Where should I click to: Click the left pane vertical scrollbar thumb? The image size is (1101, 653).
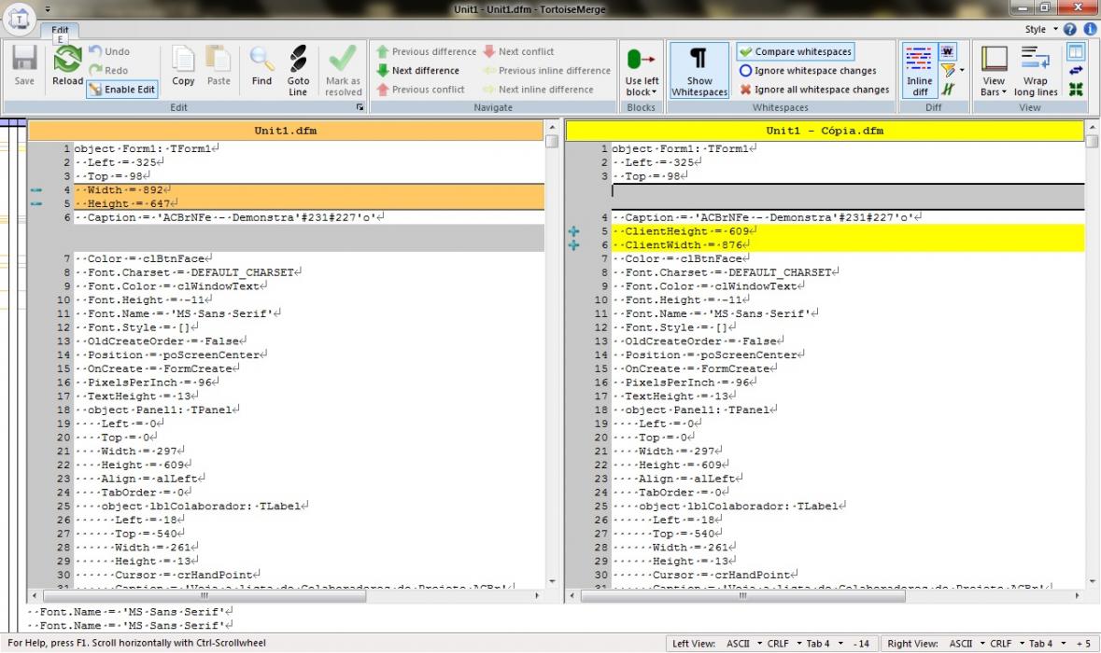(552, 141)
